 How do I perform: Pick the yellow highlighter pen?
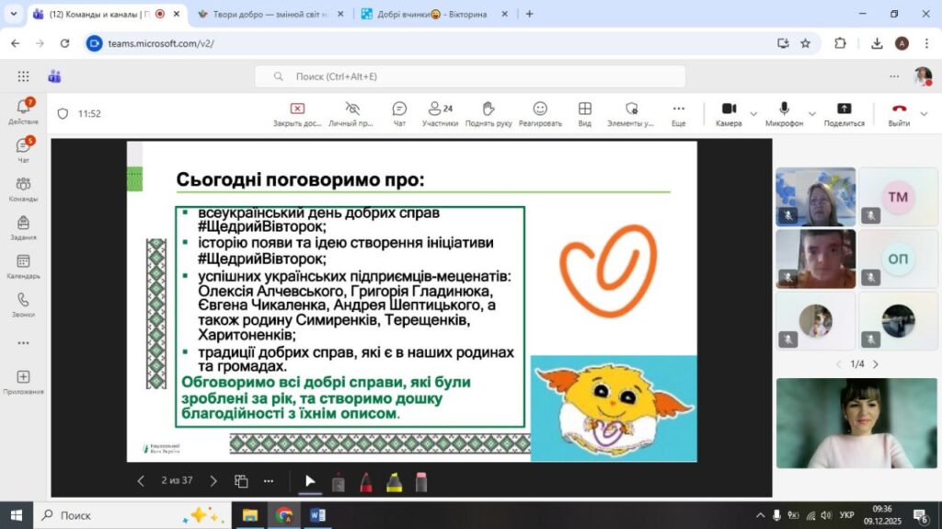tap(393, 481)
